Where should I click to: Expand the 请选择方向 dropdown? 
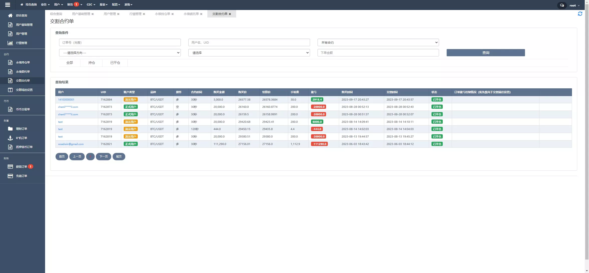pyautogui.click(x=120, y=53)
